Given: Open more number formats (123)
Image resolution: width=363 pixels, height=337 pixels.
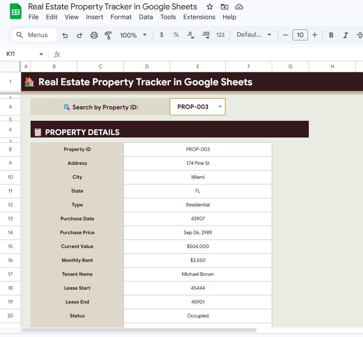Looking at the screenshot, I should pyautogui.click(x=220, y=35).
